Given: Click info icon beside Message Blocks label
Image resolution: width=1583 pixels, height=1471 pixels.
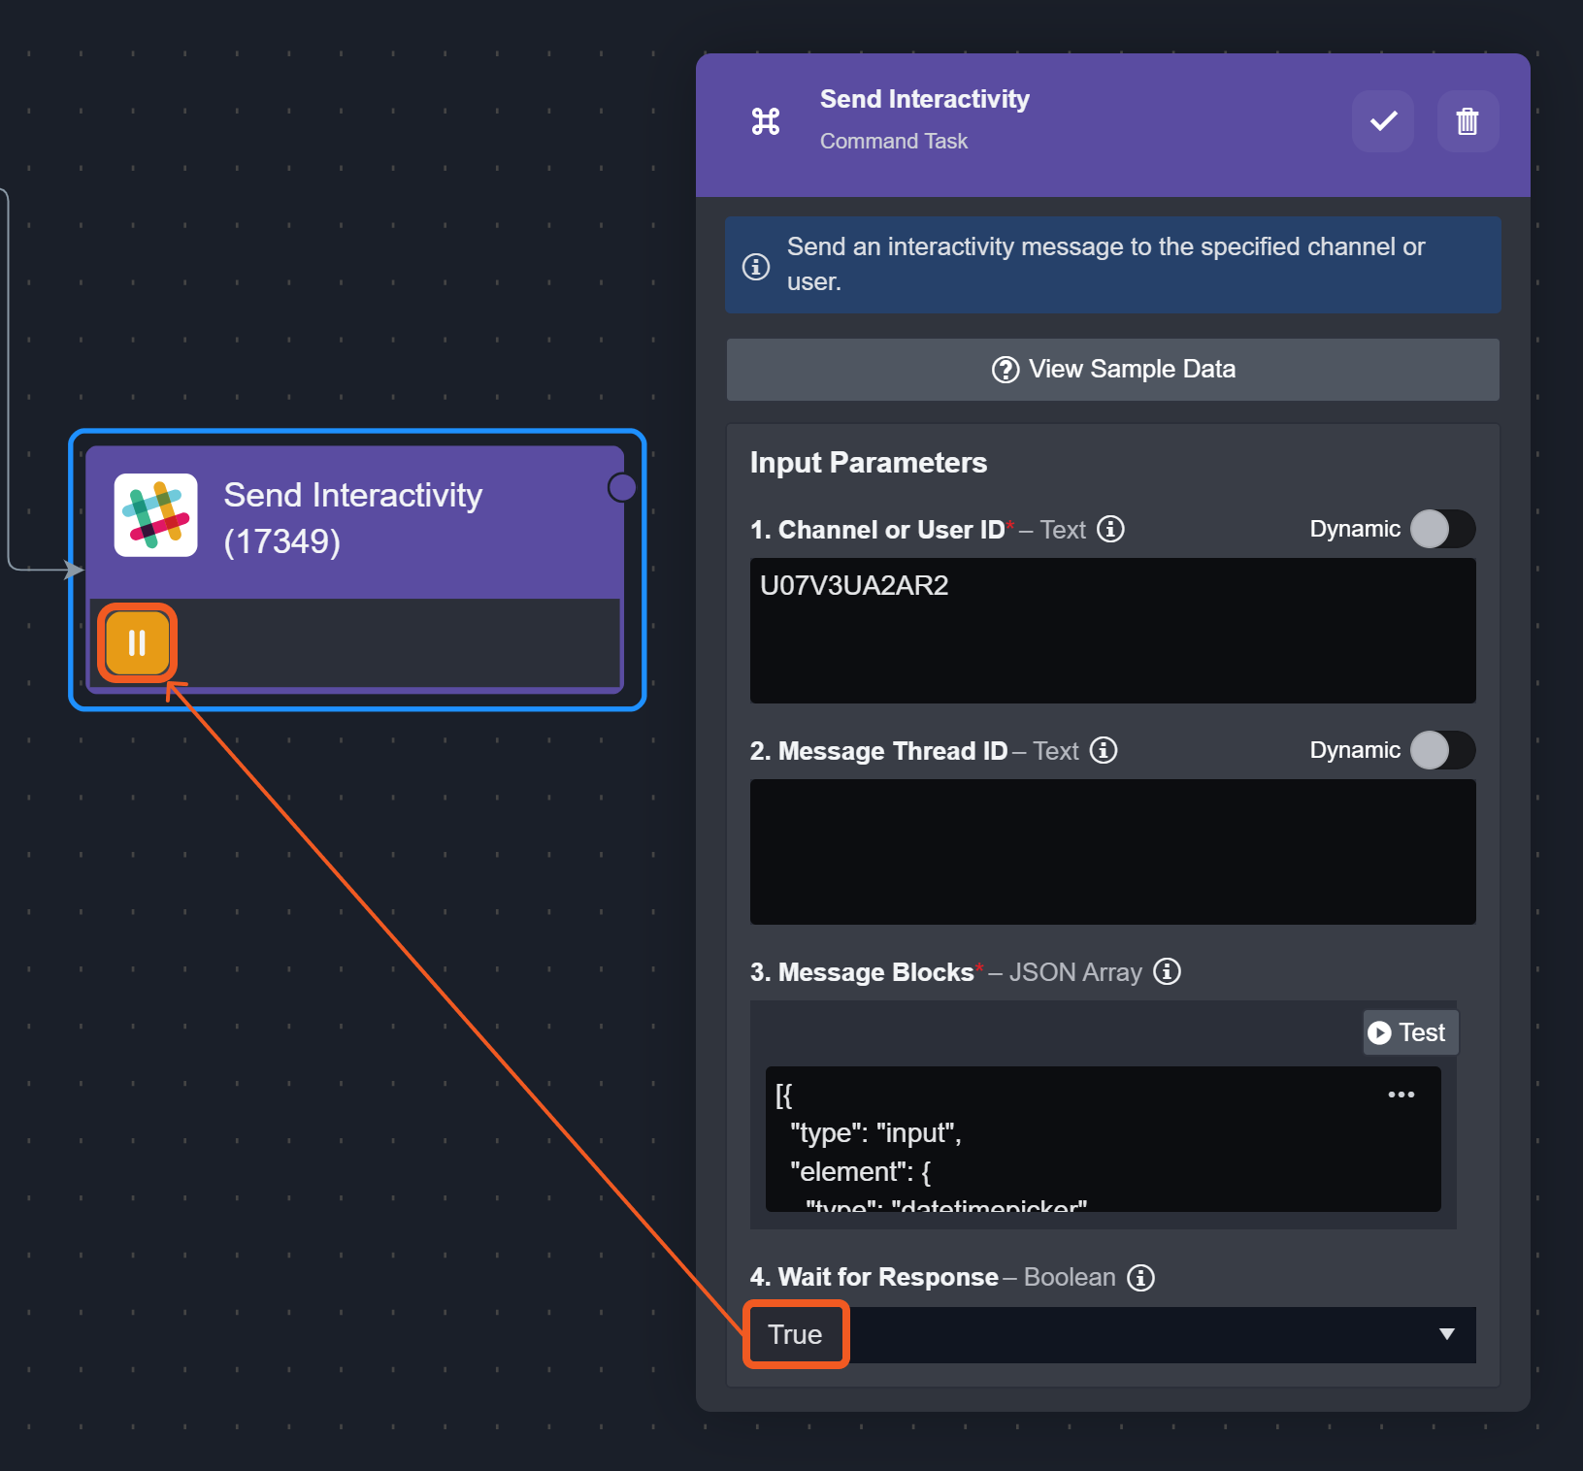Looking at the screenshot, I should click(1167, 971).
